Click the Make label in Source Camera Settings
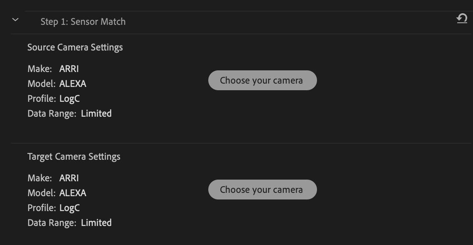The image size is (473, 245). point(39,69)
